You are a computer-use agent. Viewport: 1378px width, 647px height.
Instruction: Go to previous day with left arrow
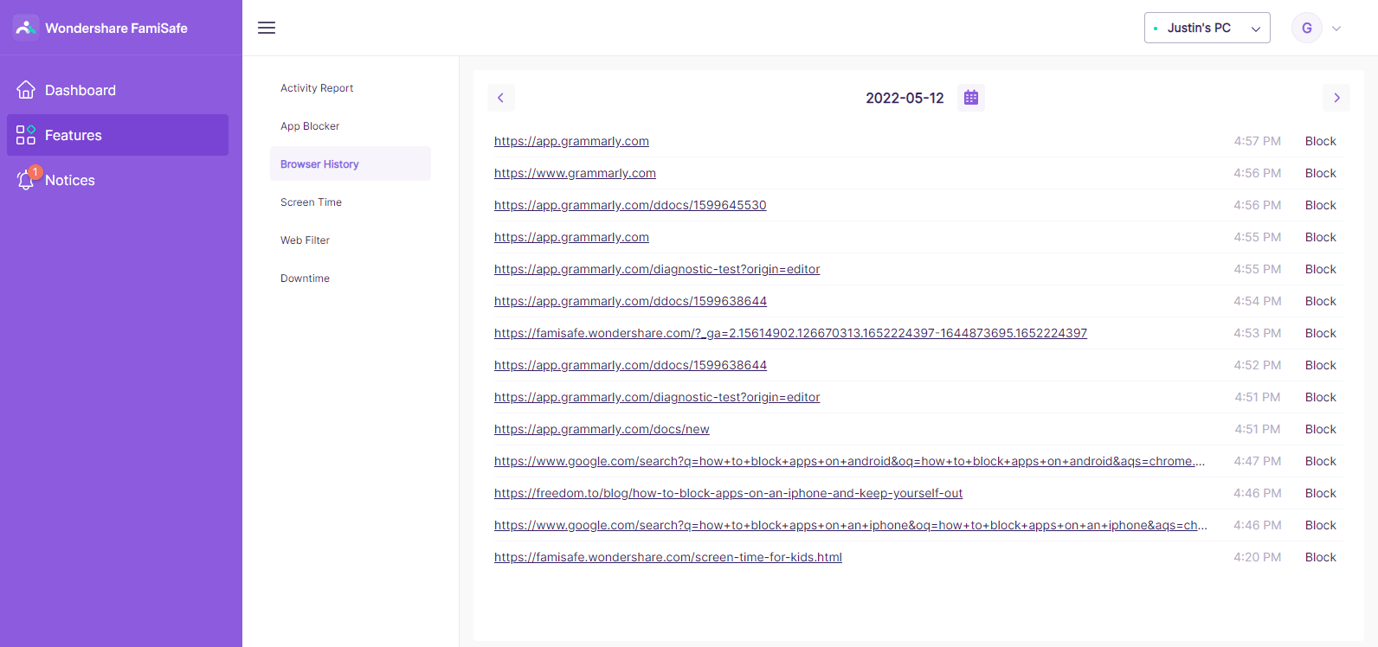(500, 98)
